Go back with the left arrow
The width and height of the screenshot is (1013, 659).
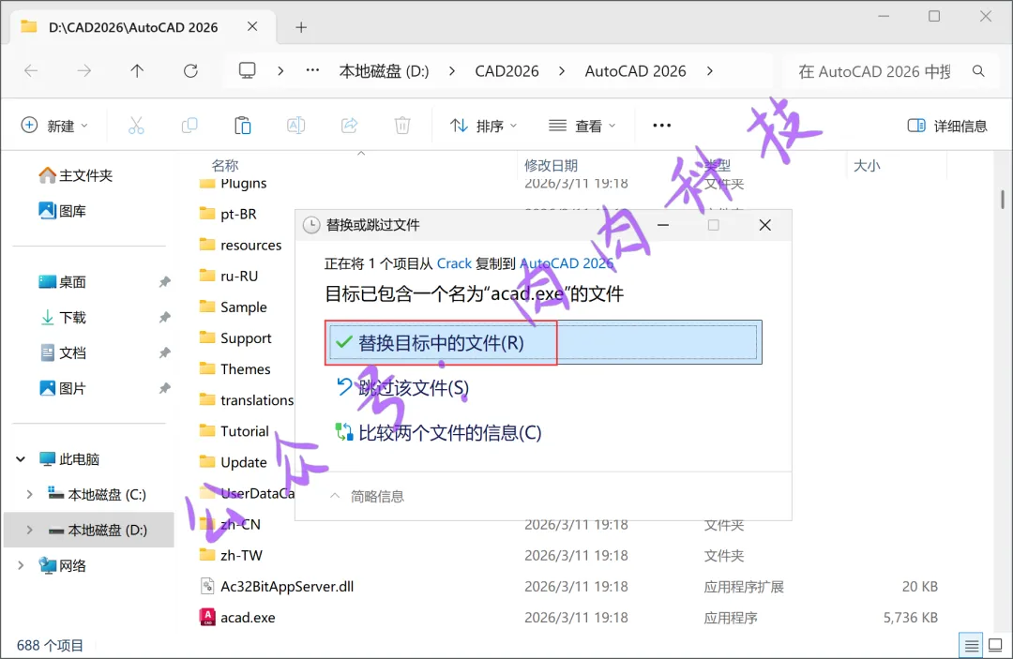(x=31, y=71)
